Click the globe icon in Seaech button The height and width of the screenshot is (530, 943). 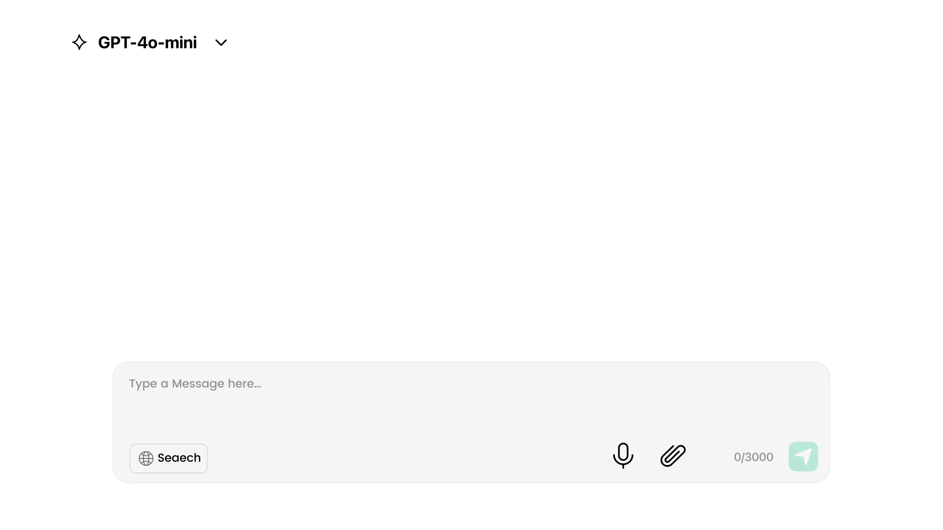[x=146, y=458]
